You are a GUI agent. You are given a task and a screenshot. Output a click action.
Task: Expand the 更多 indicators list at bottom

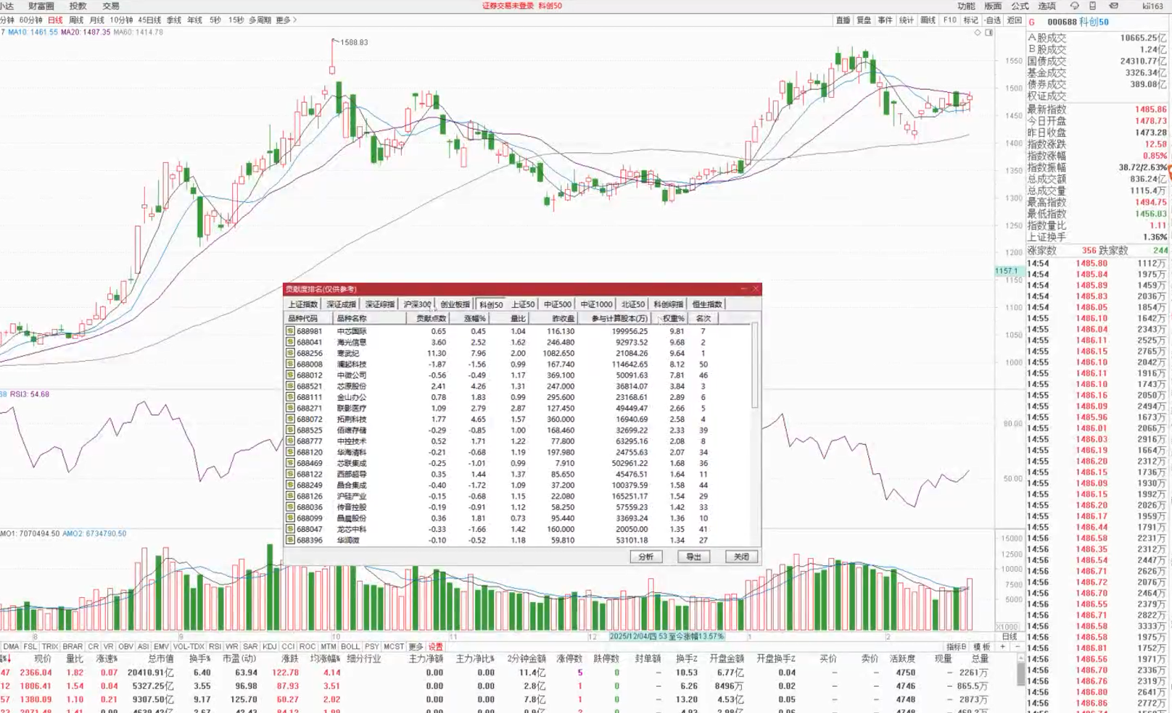click(416, 646)
